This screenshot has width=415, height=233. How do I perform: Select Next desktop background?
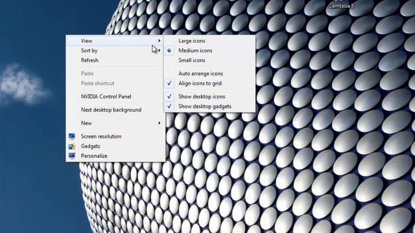pos(115,109)
